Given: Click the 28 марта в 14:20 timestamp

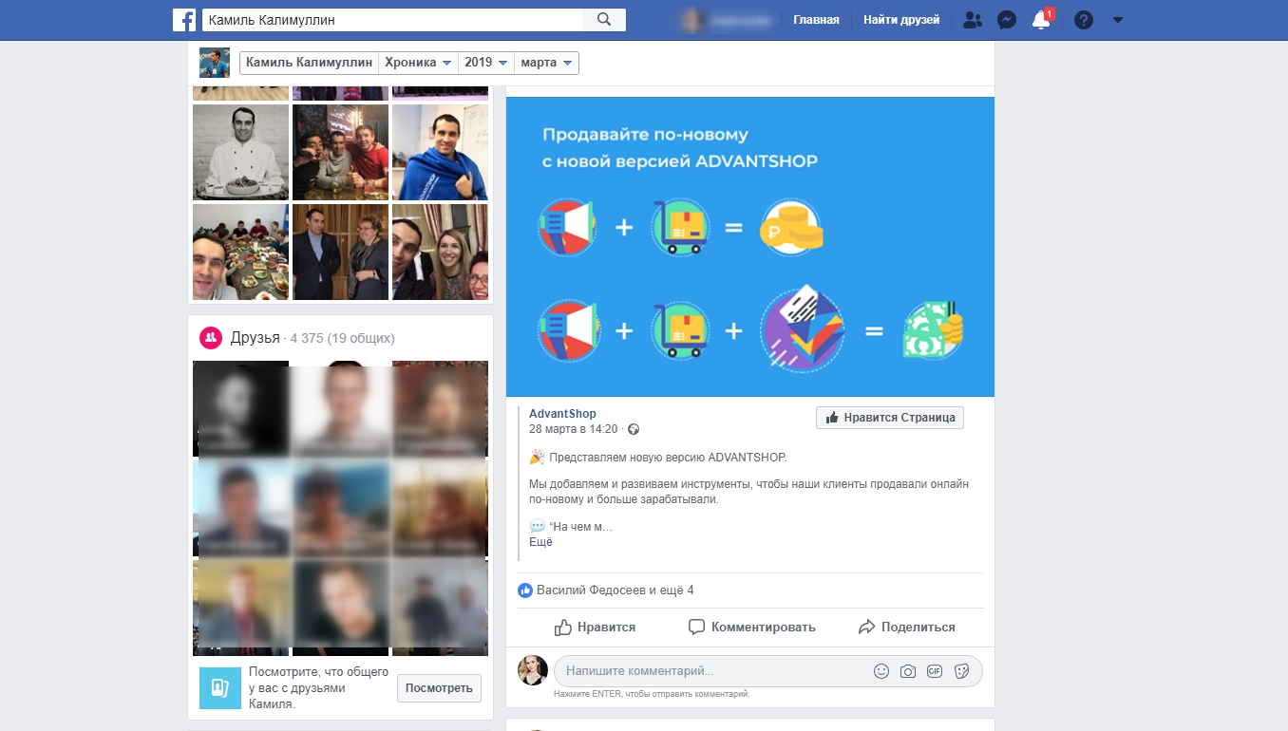Looking at the screenshot, I should point(574,429).
